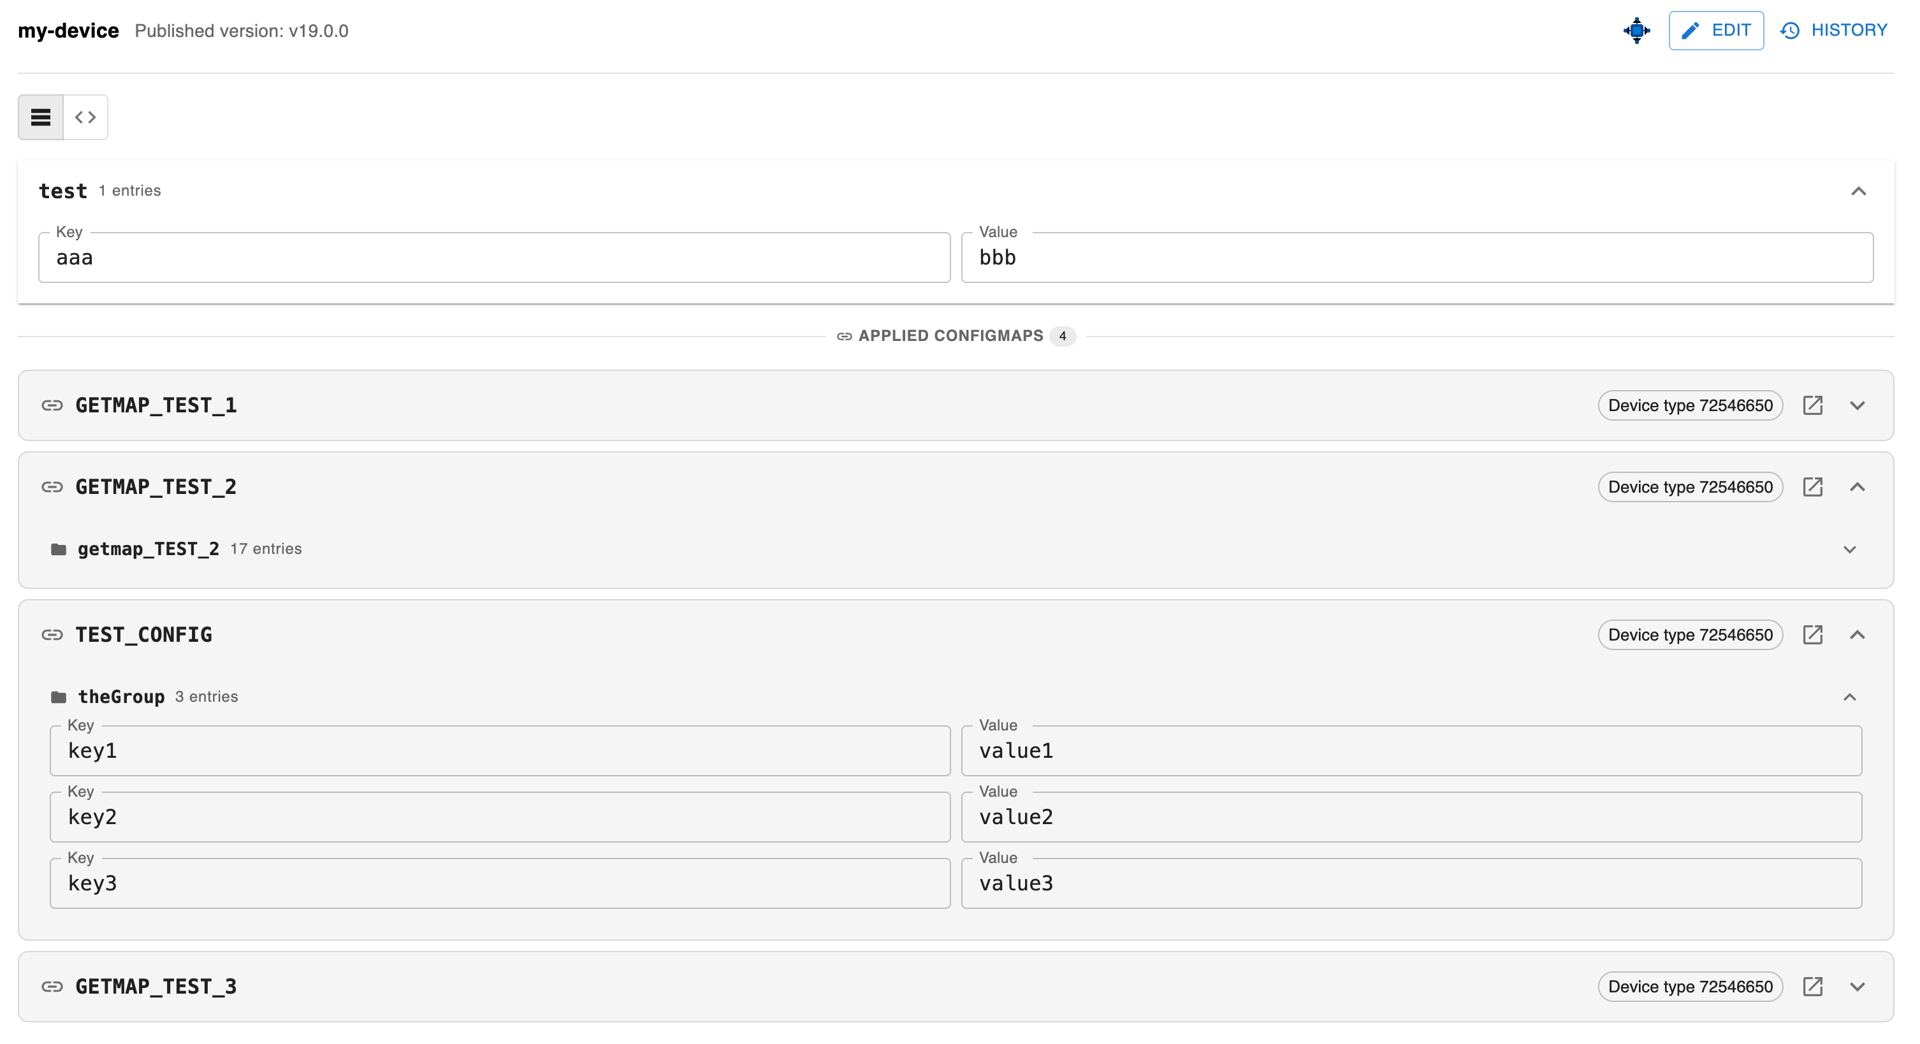Switch to code view toggle
Image resolution: width=1920 pixels, height=1044 pixels.
85,117
